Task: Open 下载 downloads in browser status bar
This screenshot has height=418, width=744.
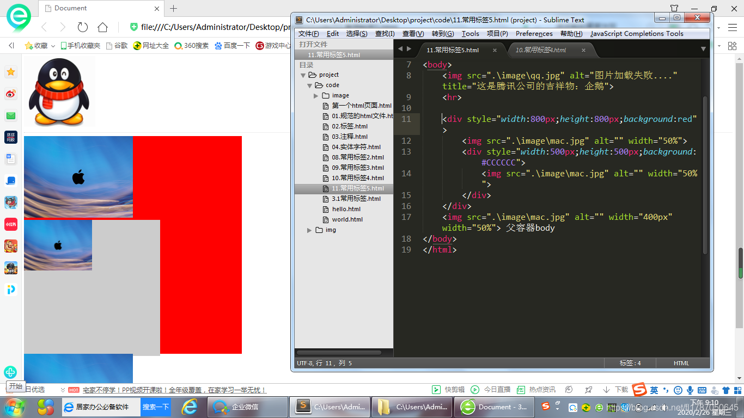Action: (x=615, y=390)
